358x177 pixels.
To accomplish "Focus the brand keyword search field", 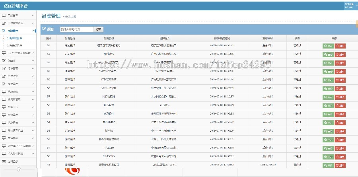I will (77, 29).
